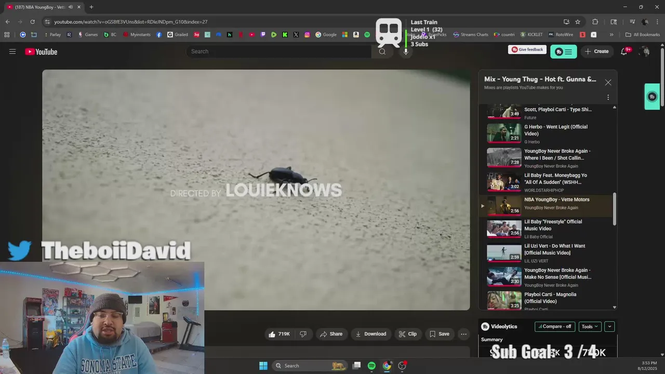The width and height of the screenshot is (665, 374).
Task: Open the account avatar menu
Action: pyautogui.click(x=645, y=51)
